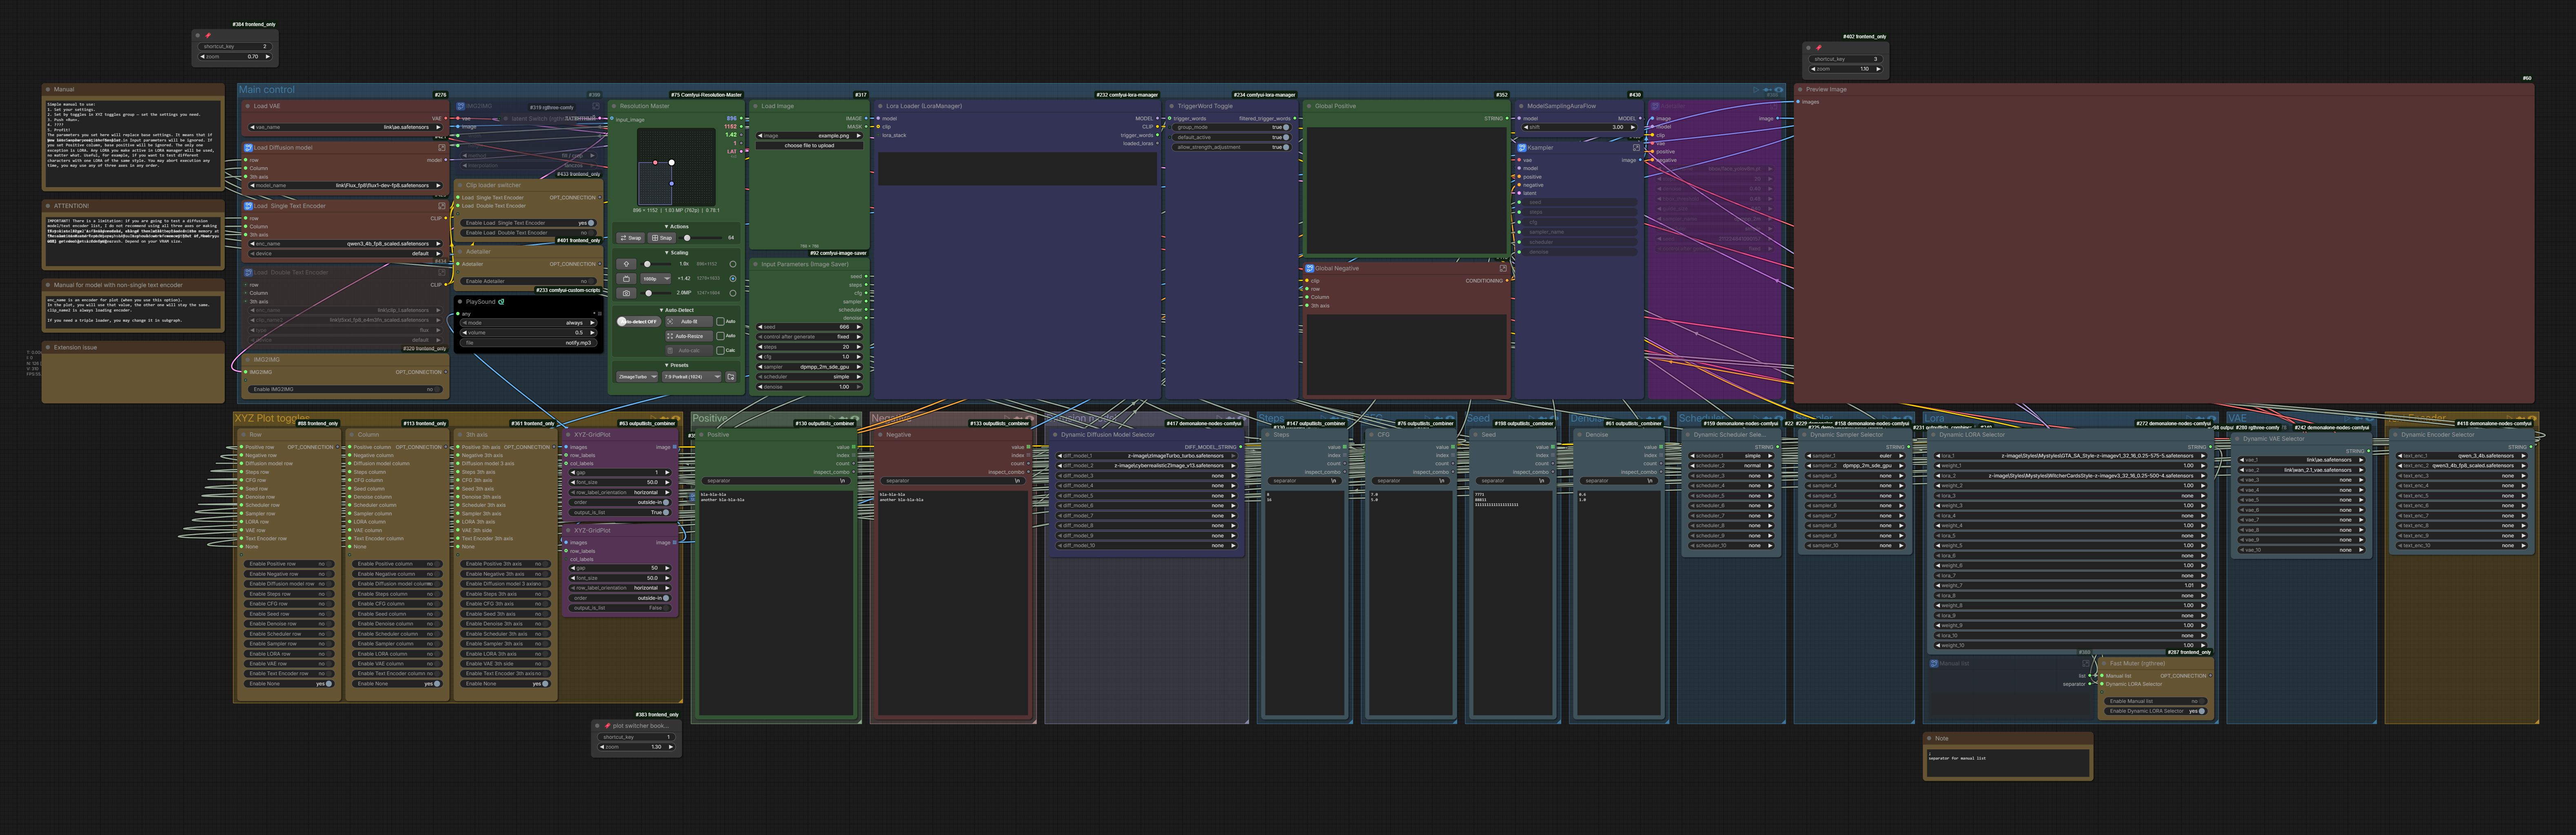
Task: Click the Auto-calc button in Resolution Master
Action: [689, 351]
